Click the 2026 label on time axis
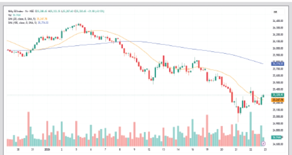This screenshot has height=155, width=292. pos(47,149)
